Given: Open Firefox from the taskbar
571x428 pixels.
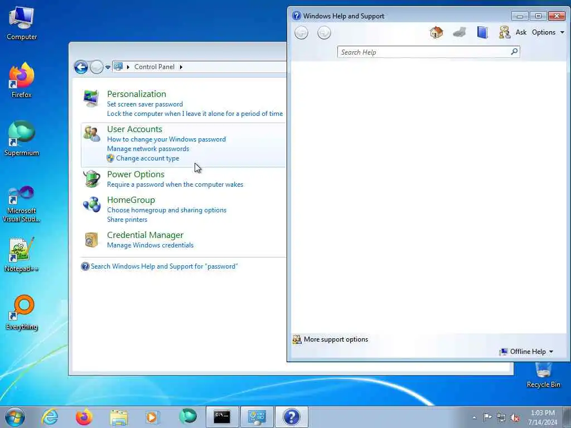Looking at the screenshot, I should [84, 417].
